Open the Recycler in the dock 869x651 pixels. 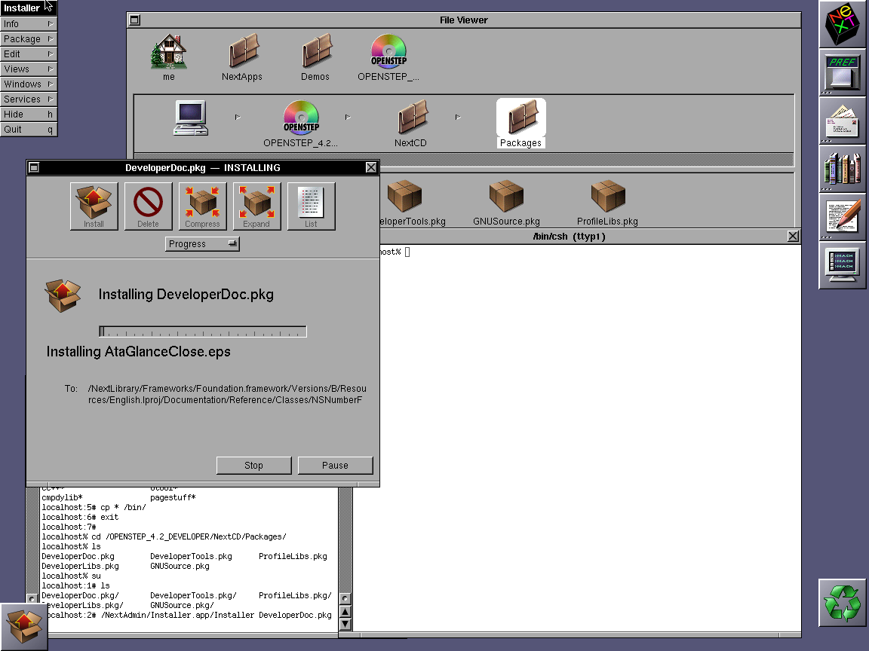click(x=842, y=603)
